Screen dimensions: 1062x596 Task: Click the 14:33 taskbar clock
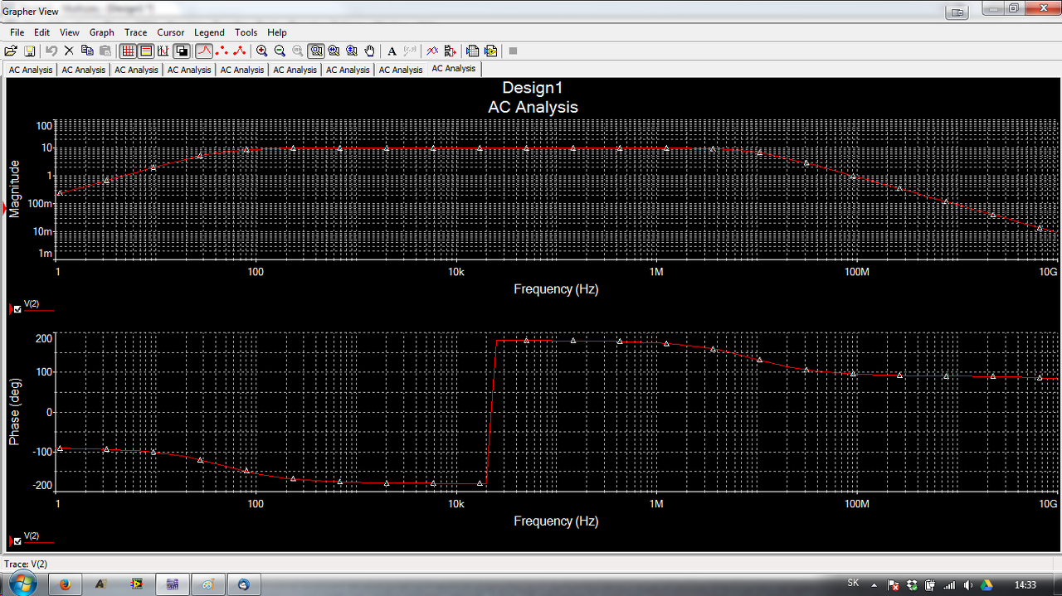[x=1025, y=584]
